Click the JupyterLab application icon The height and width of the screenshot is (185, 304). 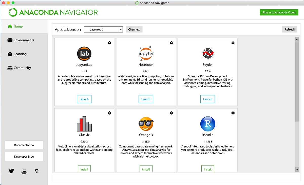coord(84,54)
